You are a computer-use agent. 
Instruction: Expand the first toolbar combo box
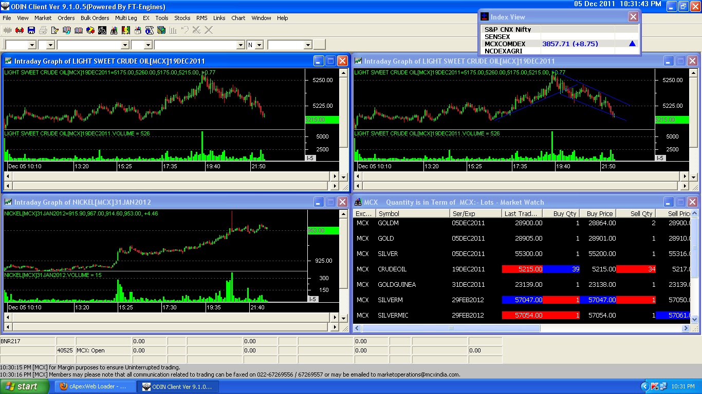point(32,45)
